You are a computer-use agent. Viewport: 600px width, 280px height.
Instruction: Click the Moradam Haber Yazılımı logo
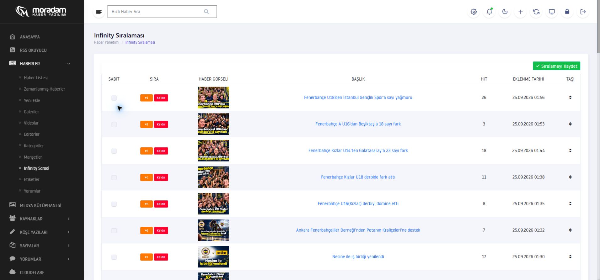point(41,12)
